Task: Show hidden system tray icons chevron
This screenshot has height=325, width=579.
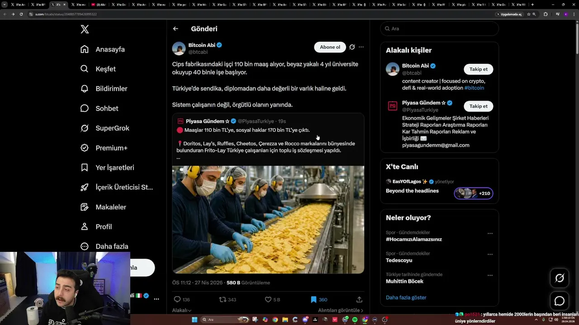Action: pyautogui.click(x=537, y=320)
